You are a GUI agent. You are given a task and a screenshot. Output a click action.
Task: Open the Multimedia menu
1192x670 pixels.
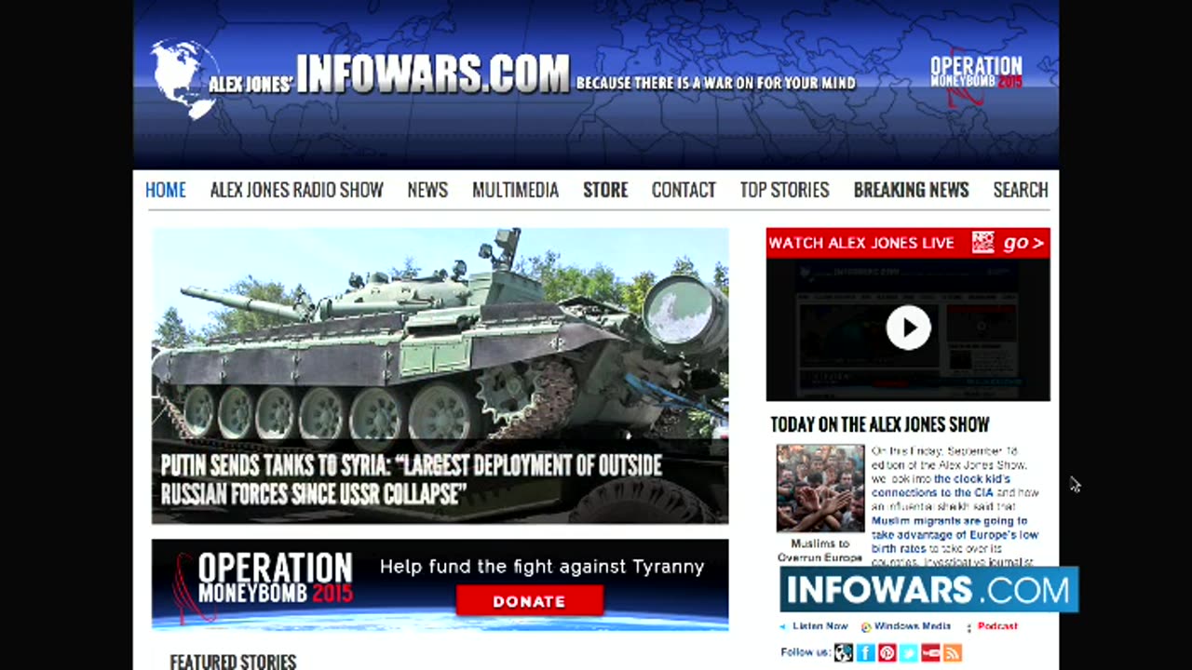click(515, 190)
